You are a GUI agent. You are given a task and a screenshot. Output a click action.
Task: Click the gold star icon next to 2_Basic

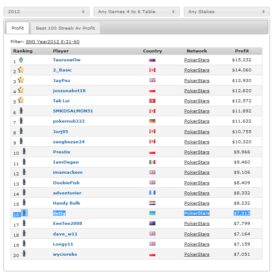point(21,70)
